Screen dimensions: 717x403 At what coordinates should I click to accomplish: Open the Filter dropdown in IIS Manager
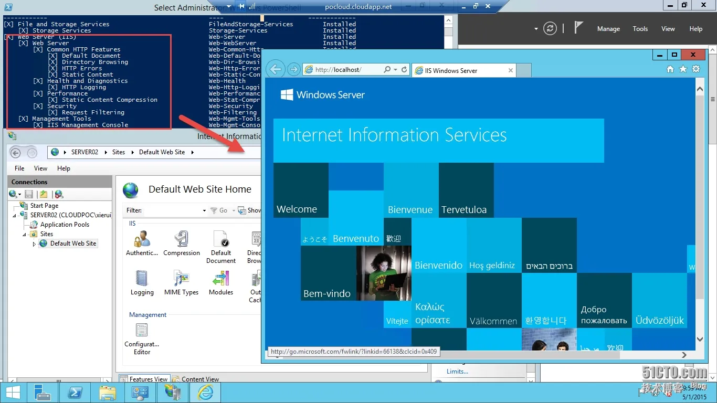[204, 210]
